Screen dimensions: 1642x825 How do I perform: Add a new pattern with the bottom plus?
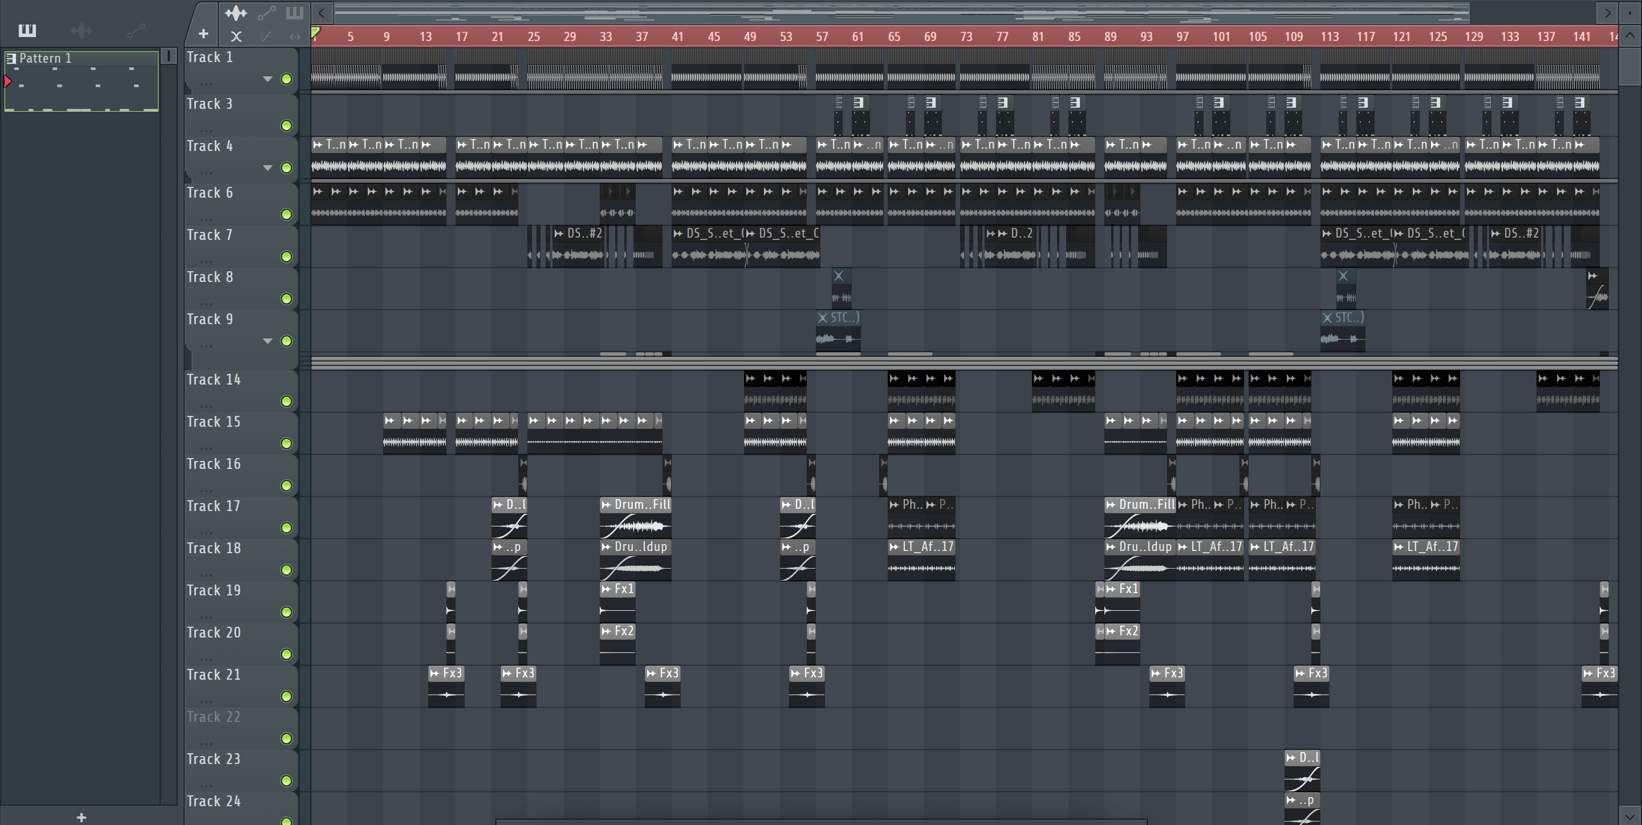(x=81, y=816)
